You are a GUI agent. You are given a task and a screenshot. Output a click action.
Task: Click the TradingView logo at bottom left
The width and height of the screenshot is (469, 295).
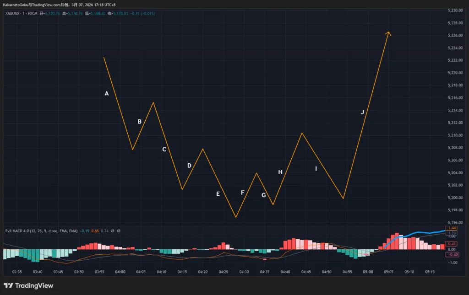coord(28,286)
